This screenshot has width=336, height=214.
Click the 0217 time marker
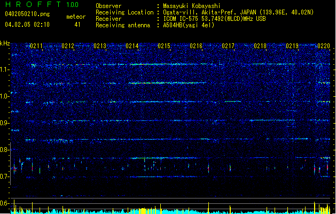click(228, 45)
